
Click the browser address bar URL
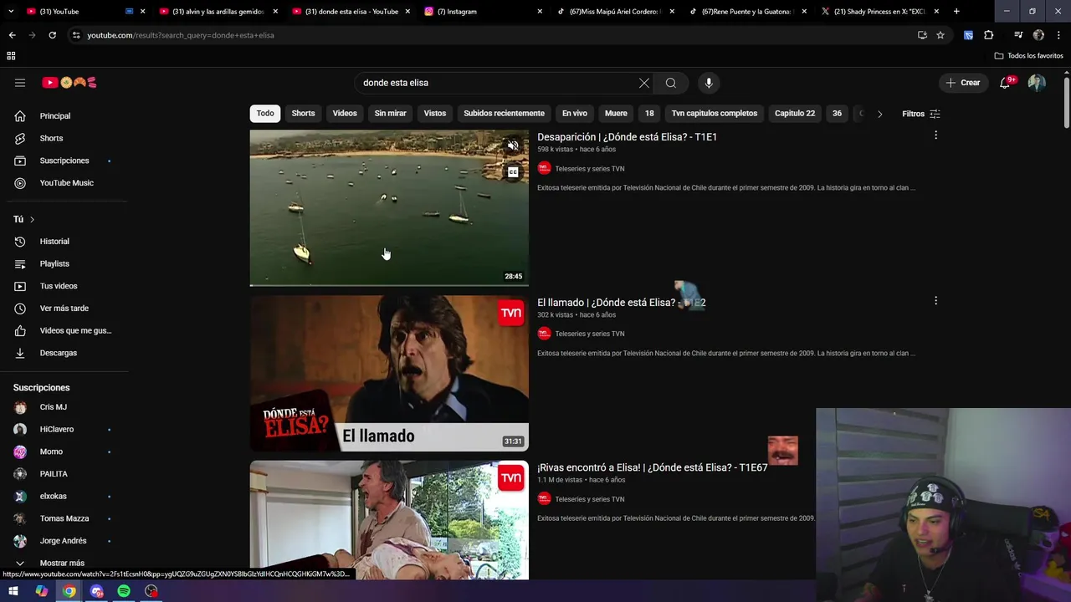[181, 35]
